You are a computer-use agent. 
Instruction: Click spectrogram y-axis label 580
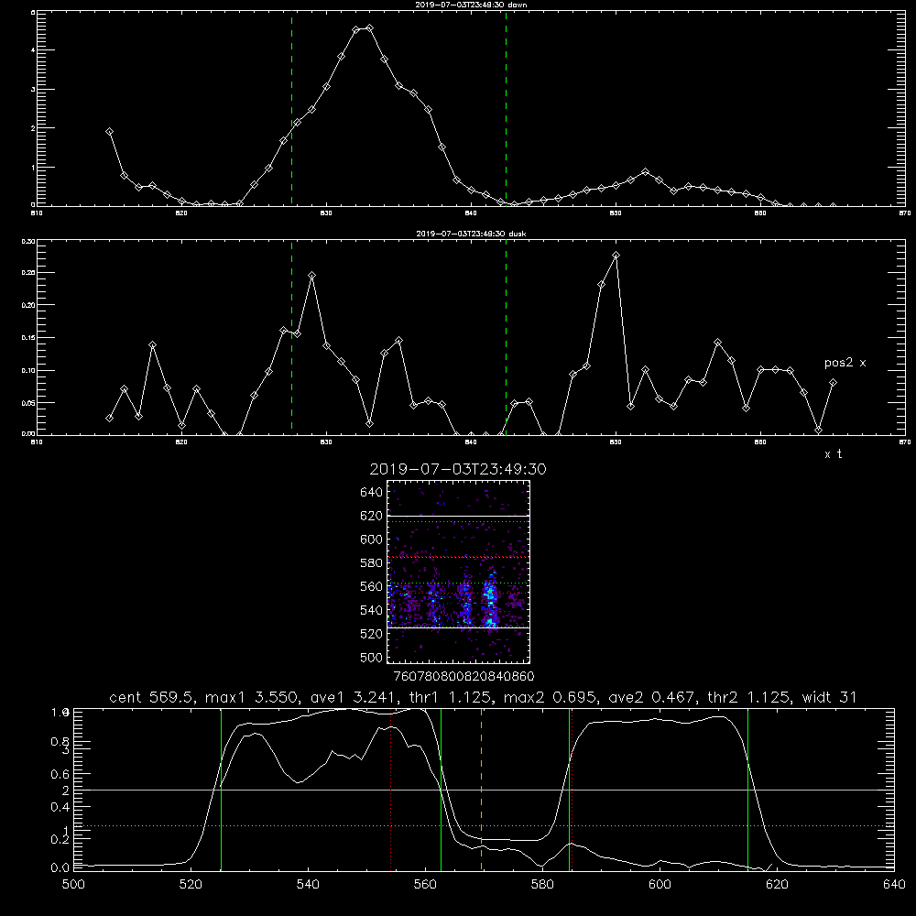tap(372, 563)
